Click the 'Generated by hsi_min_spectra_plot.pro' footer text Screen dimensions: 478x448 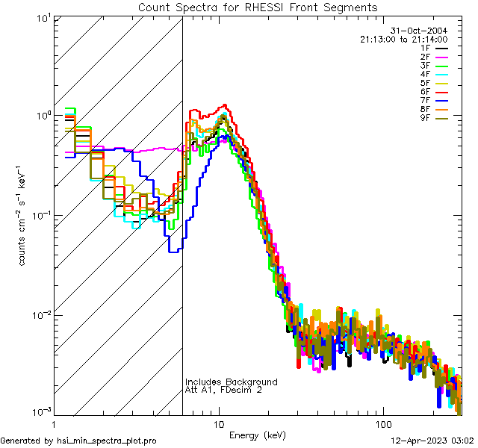(79, 441)
